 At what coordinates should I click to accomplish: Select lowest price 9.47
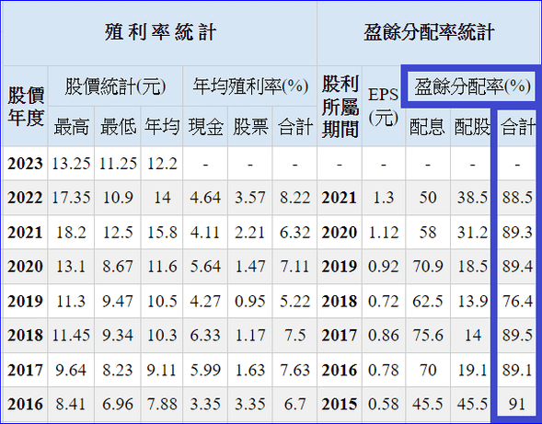118,302
